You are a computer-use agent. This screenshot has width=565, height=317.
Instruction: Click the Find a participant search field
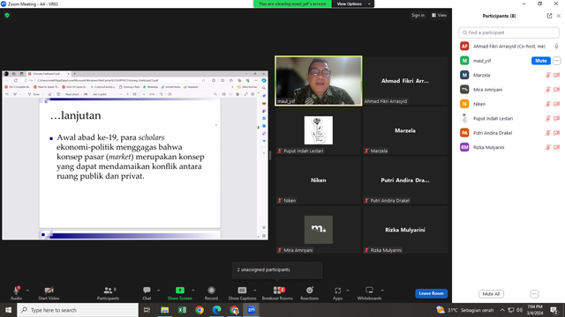508,33
